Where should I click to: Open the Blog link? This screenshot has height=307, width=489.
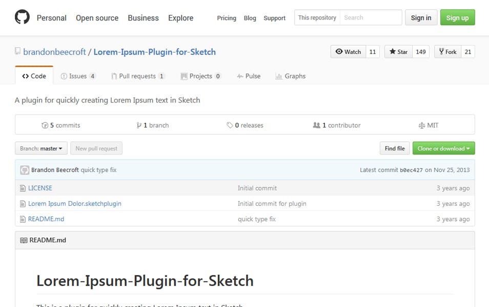250,18
